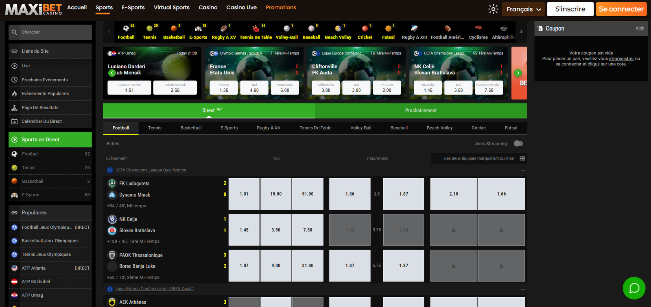Select Luciano Darderi 1.51 odds card
Image resolution: width=651 pixels, height=307 pixels.
click(129, 88)
